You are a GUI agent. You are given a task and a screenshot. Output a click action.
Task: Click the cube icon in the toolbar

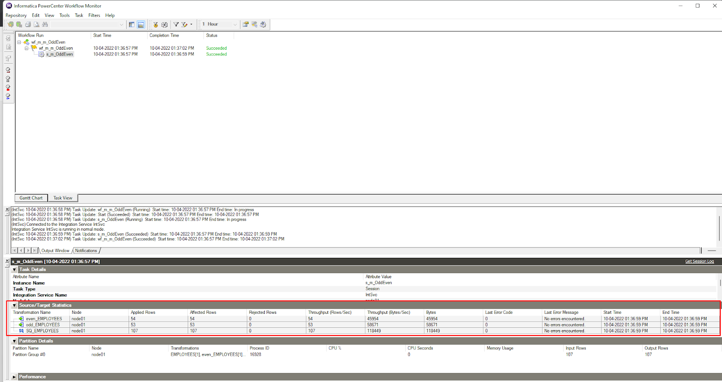[x=165, y=24]
